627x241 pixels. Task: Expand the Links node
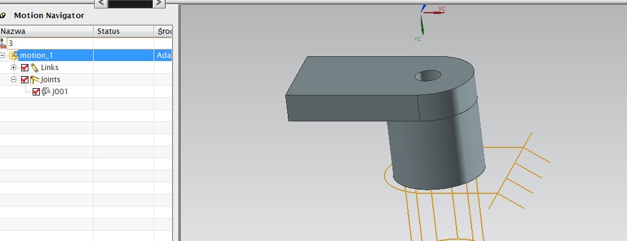pos(13,68)
